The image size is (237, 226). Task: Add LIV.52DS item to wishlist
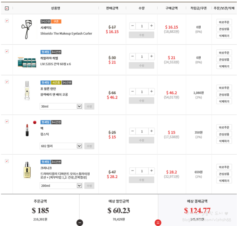pos(224,59)
